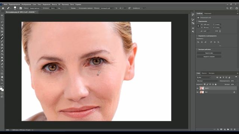Click the foreground color swatch
This screenshot has height=134, width=239.
[x=1, y=89]
